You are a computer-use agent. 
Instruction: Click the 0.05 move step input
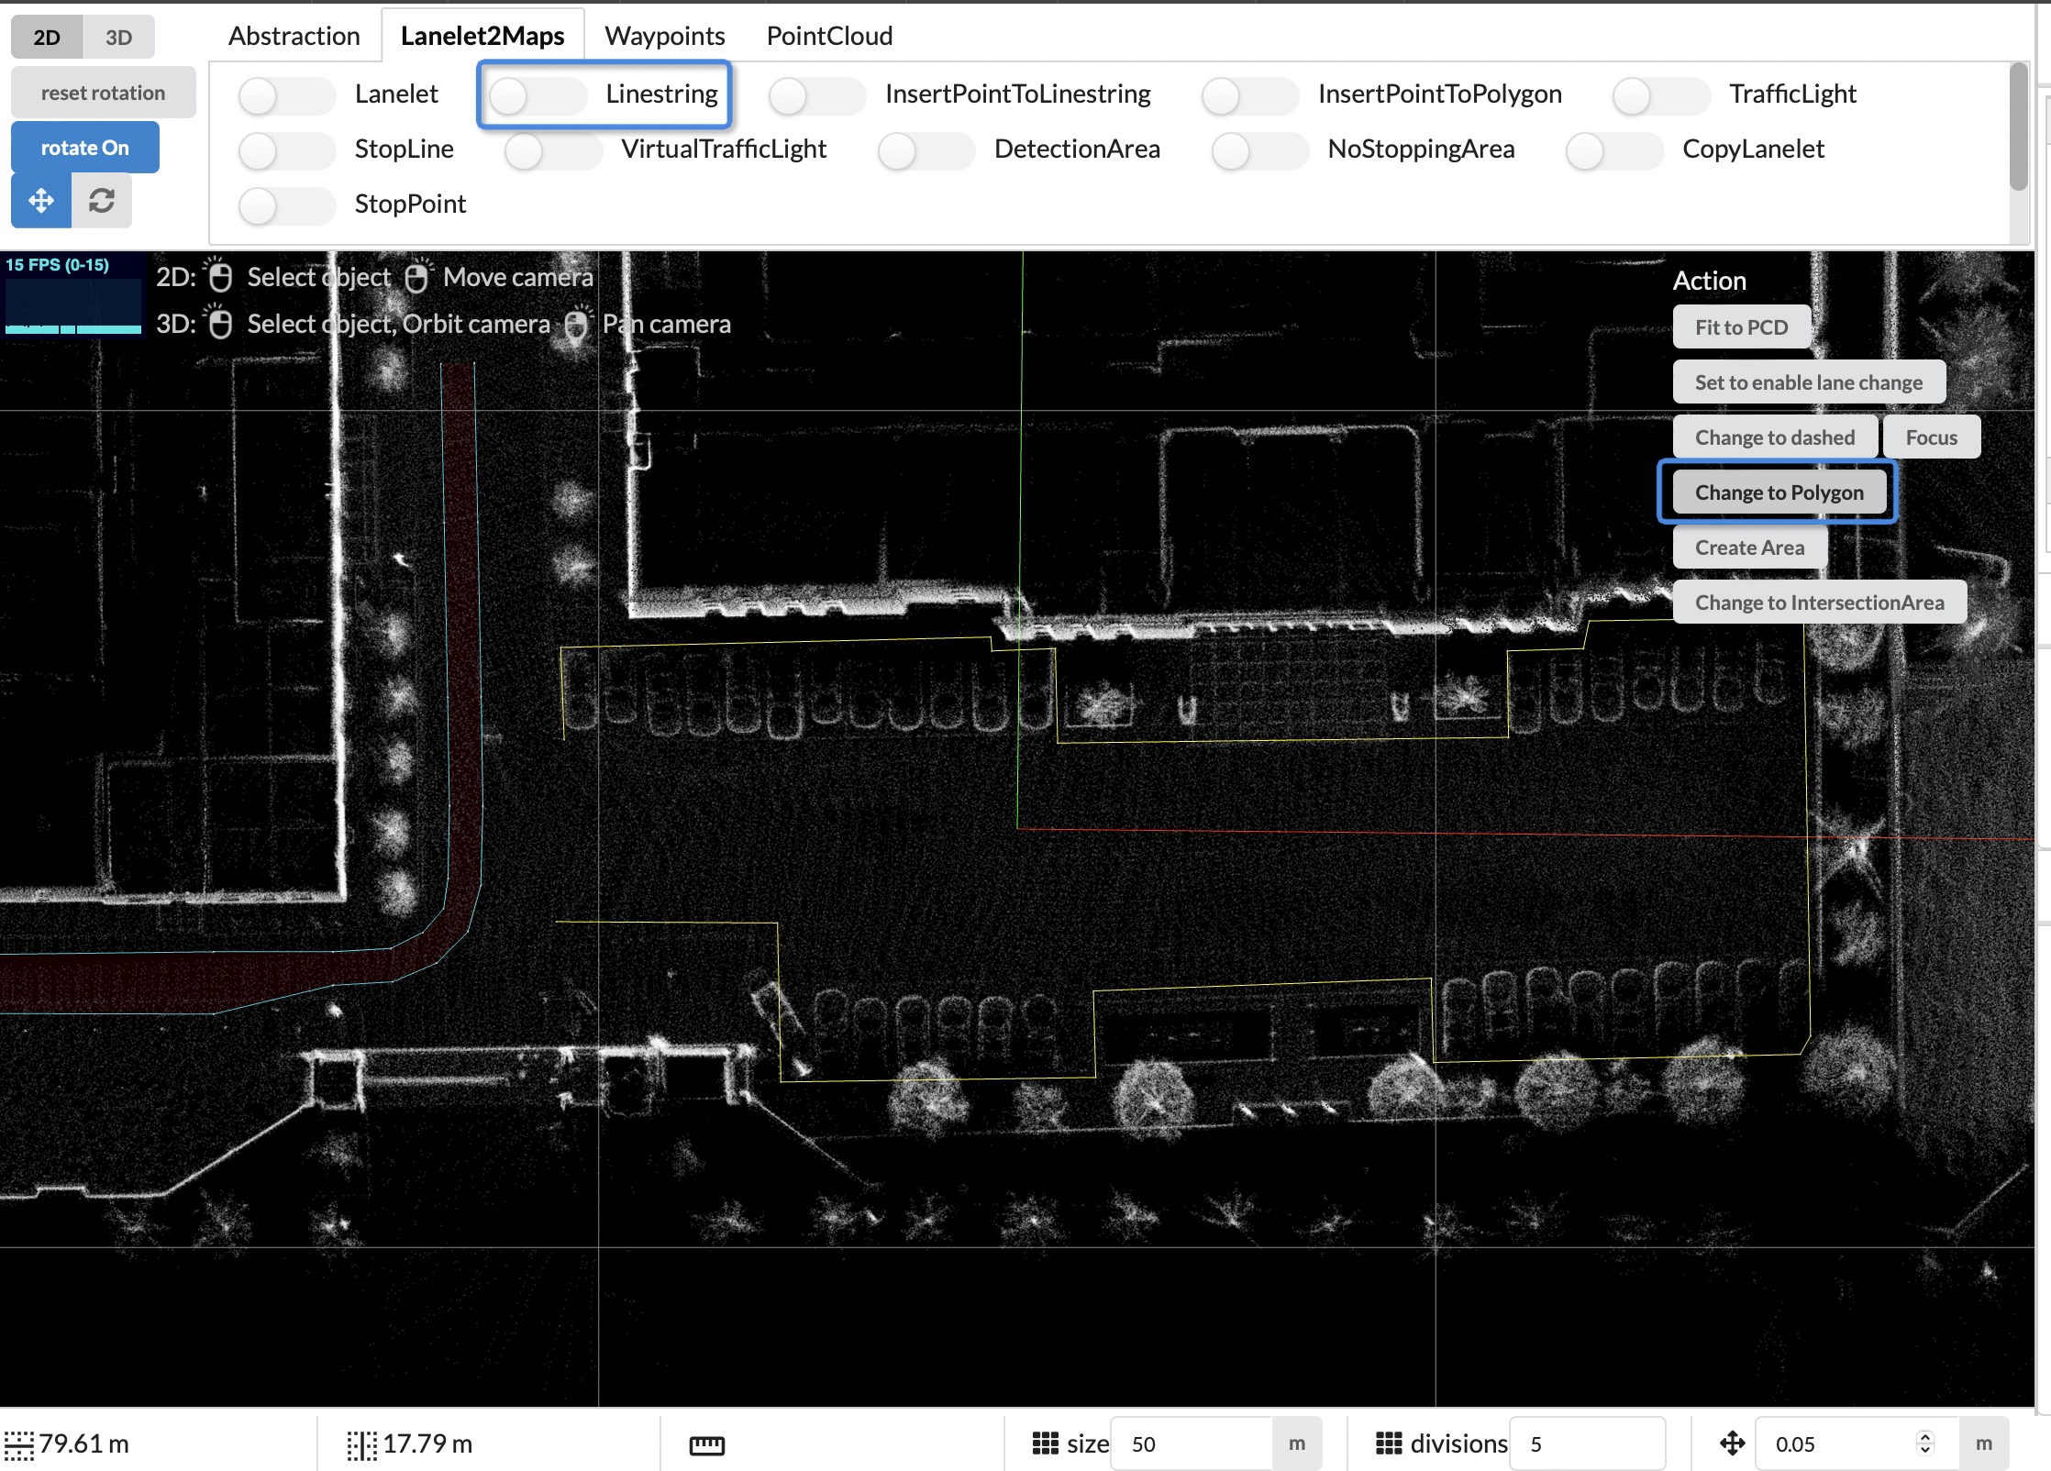pyautogui.click(x=1857, y=1444)
